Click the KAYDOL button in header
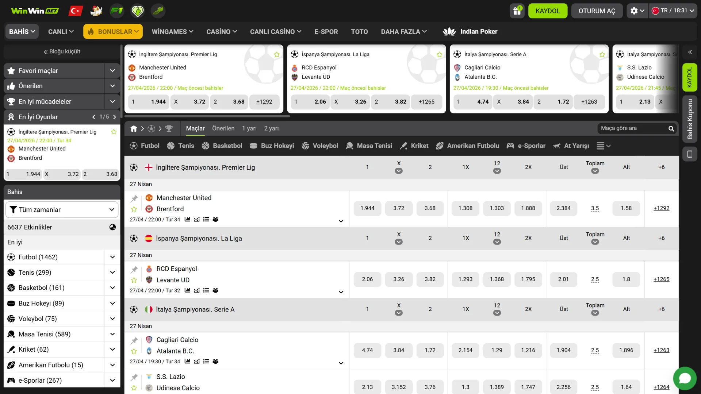Screen dimensions: 701x394 point(548,11)
